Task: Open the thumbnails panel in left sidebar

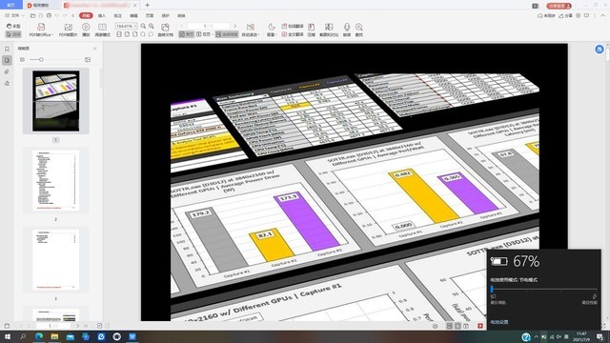Action: click(7, 60)
